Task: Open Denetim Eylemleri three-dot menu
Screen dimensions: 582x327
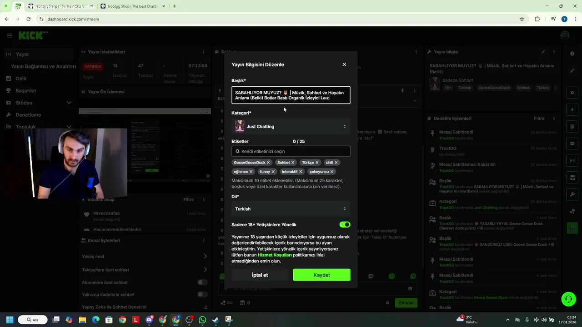Action: coord(554,119)
